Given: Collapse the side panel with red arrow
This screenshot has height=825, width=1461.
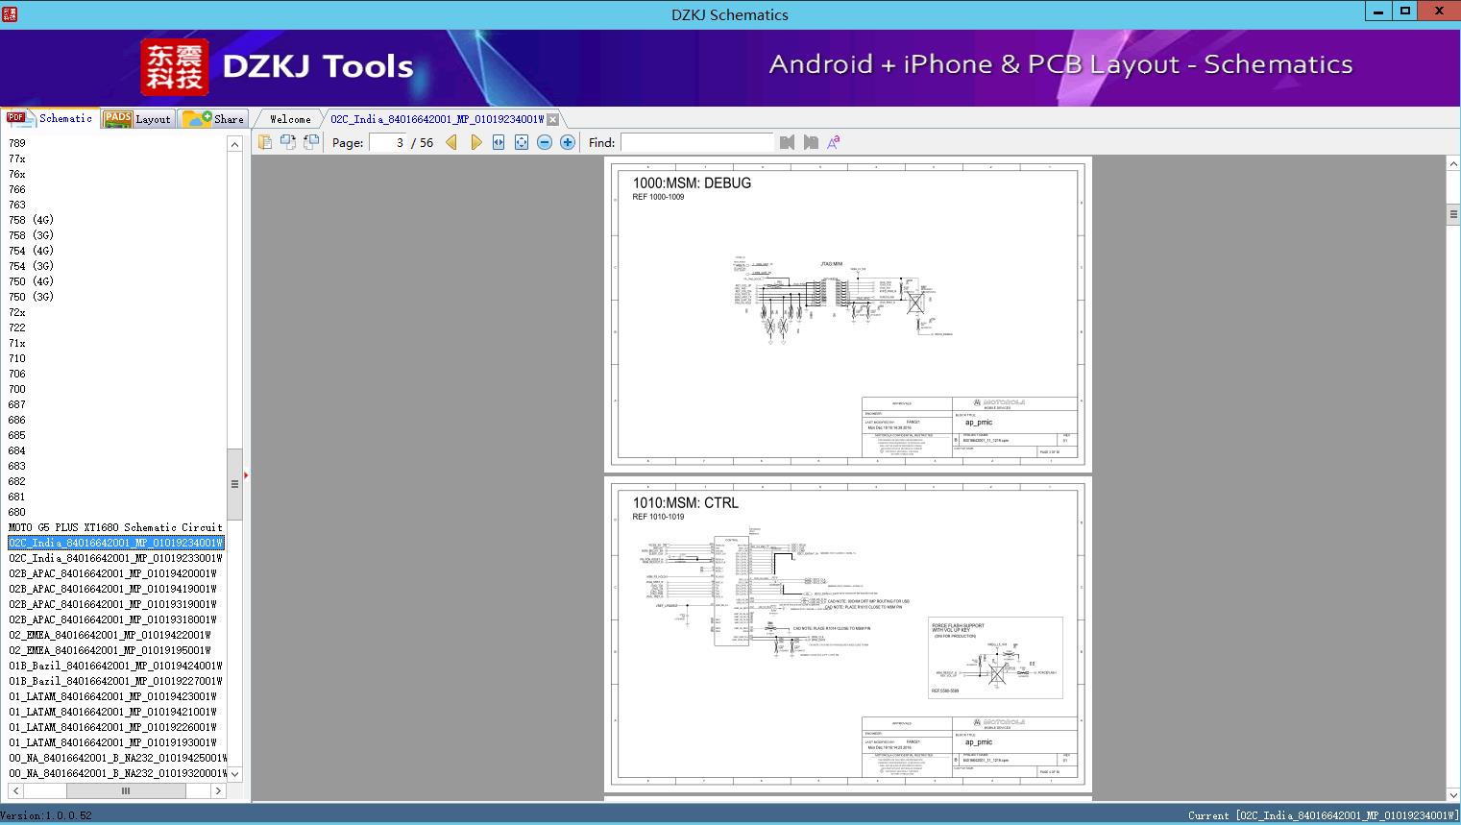Looking at the screenshot, I should [x=246, y=475].
